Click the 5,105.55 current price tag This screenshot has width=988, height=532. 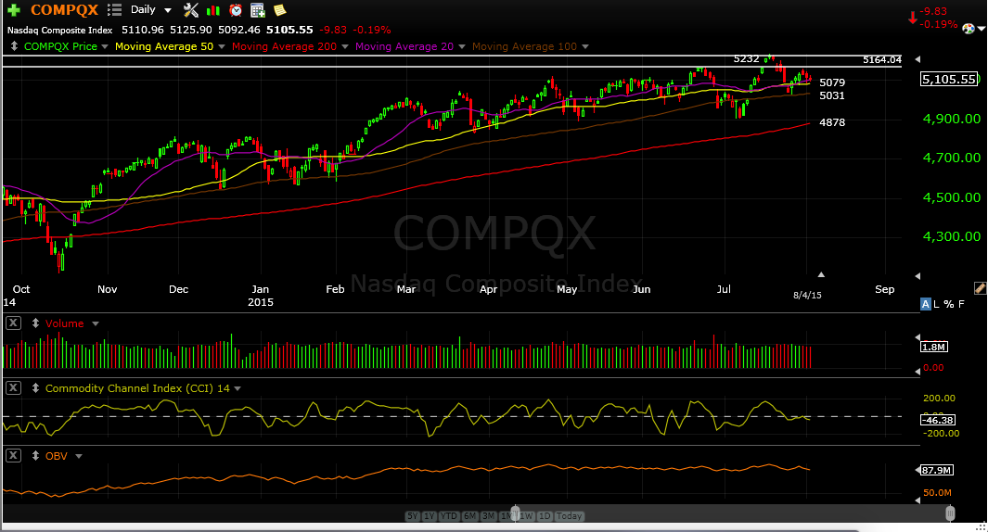(949, 80)
